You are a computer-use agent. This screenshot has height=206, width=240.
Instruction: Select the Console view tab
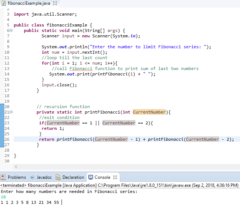tap(102, 177)
